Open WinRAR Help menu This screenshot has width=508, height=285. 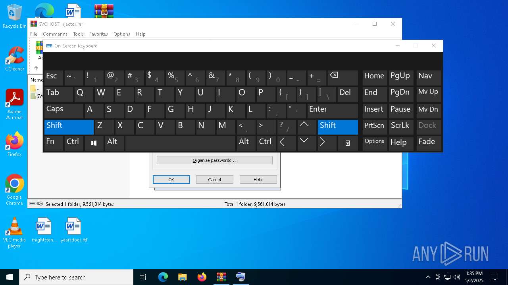[x=140, y=34]
